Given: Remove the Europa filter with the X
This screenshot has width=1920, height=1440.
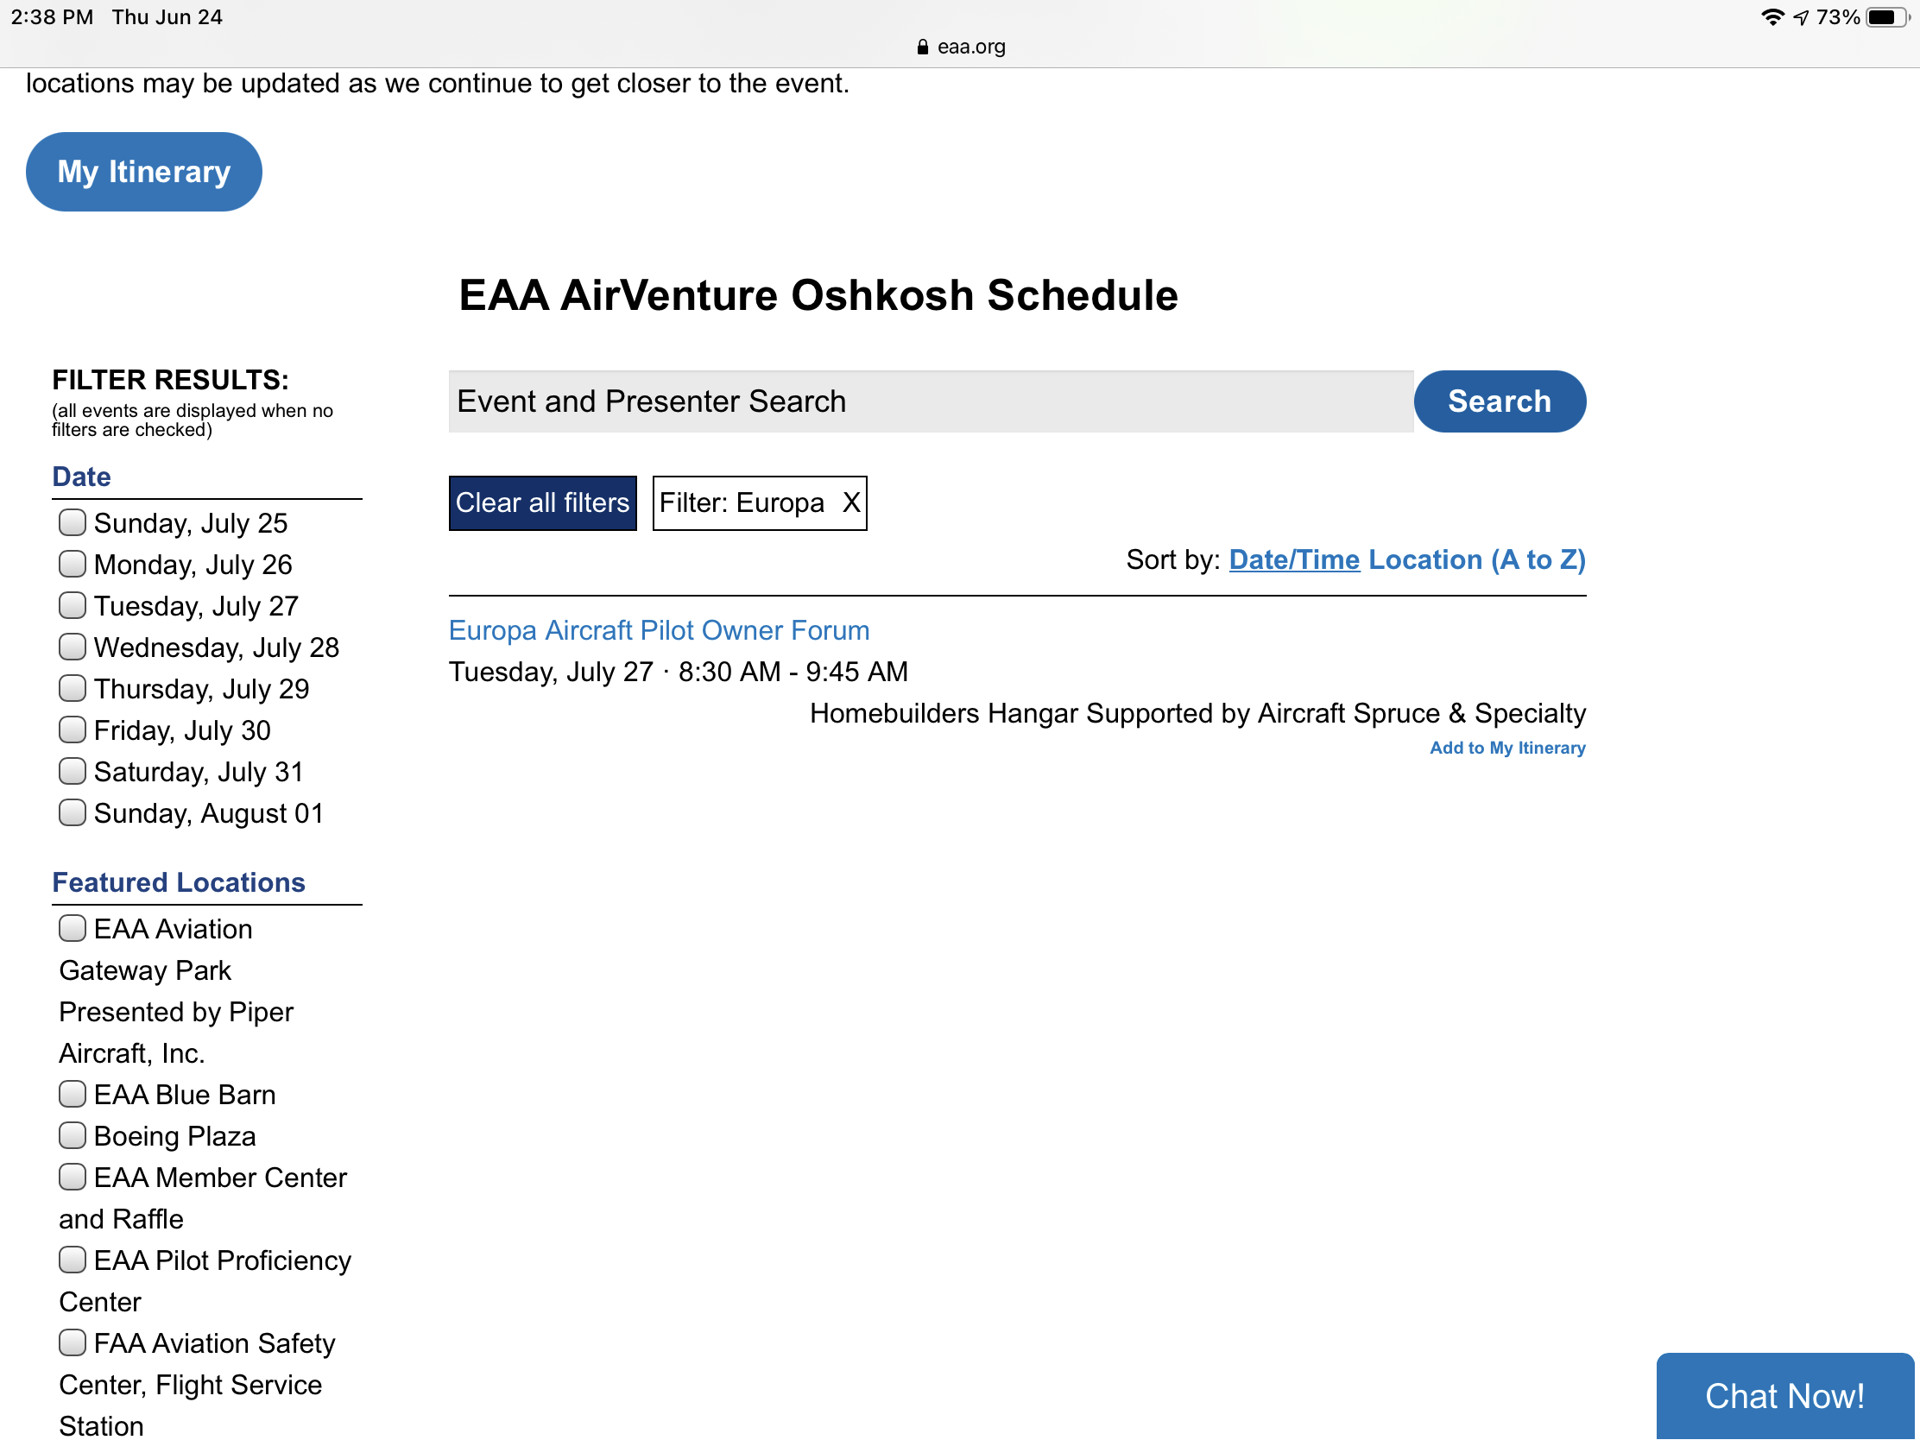Looking at the screenshot, I should tap(850, 502).
